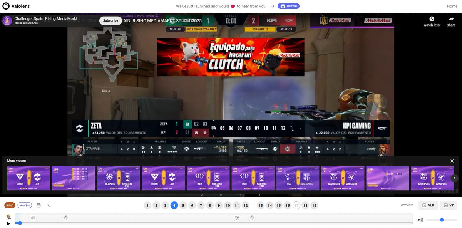Subscribe to the YouTube channel

tap(110, 20)
